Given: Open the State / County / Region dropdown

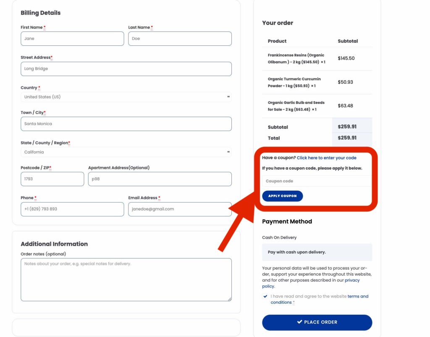Looking at the screenshot, I should pos(126,152).
